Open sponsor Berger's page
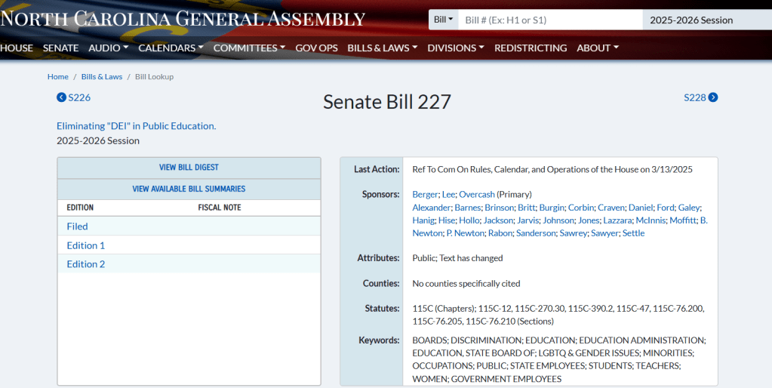Viewport: 772px width, 388px height. (425, 195)
